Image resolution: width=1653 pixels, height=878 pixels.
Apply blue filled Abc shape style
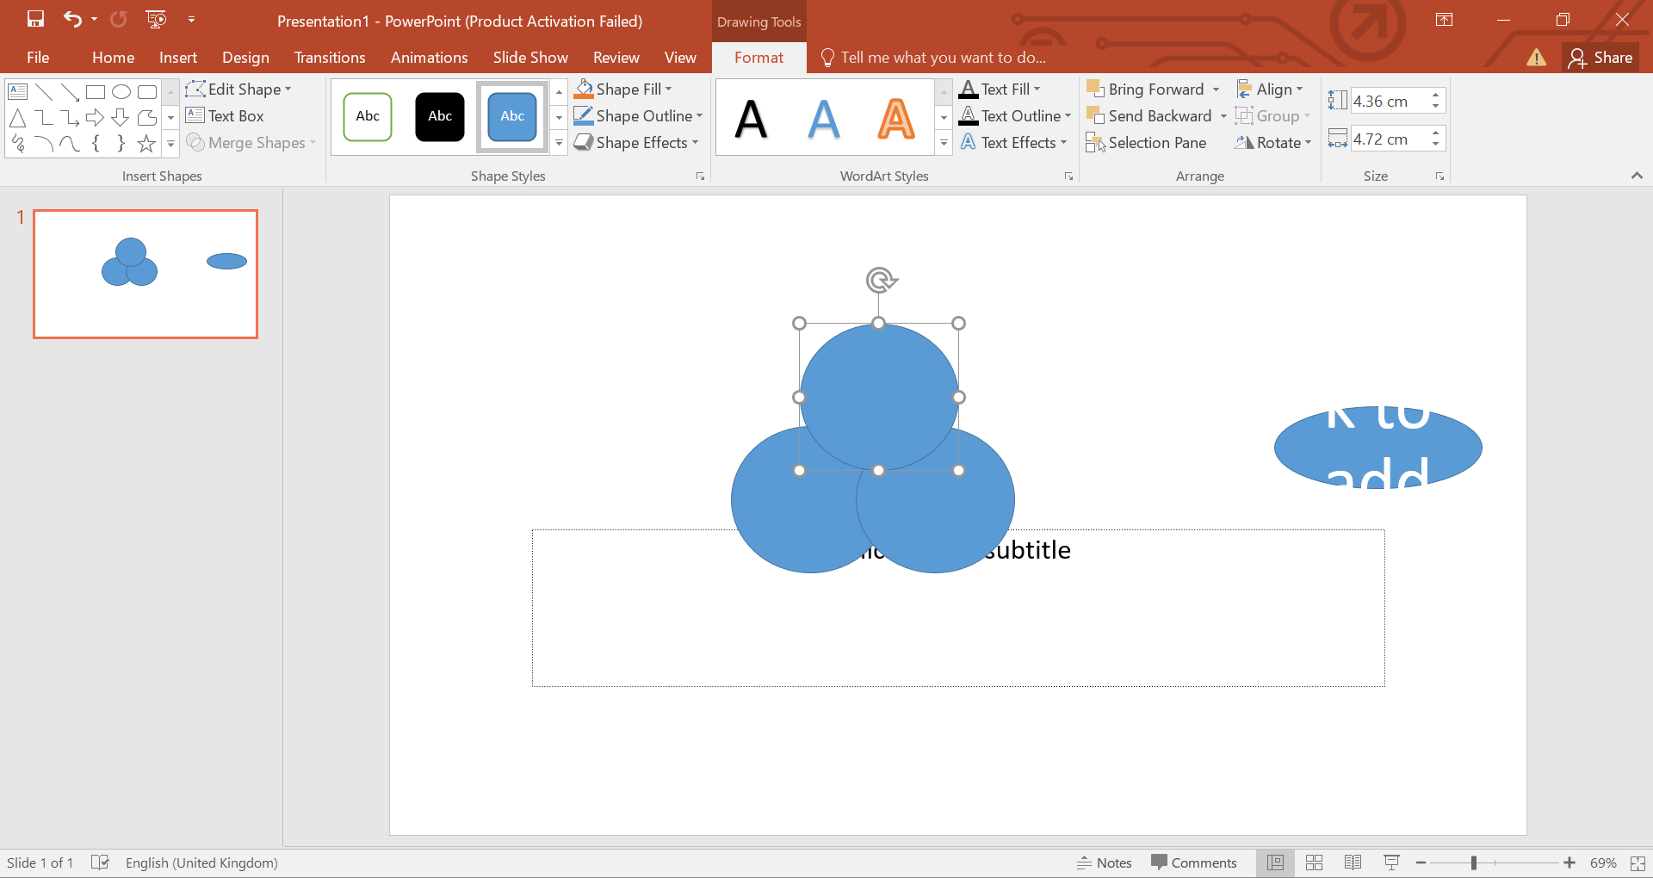(512, 116)
